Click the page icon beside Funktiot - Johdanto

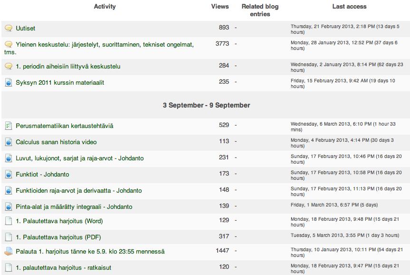tap(9, 175)
